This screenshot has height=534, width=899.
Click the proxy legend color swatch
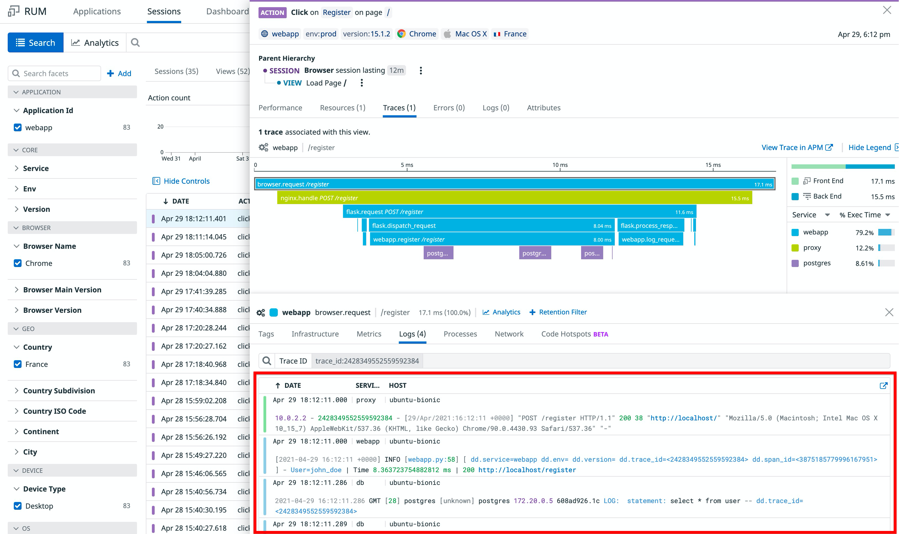click(795, 248)
